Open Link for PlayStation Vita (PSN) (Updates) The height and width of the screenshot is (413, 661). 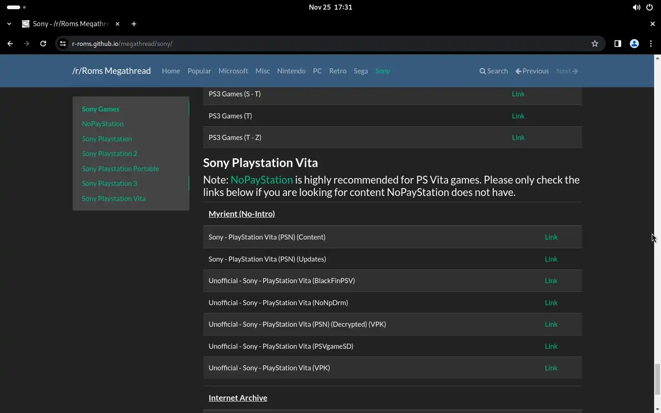pos(551,259)
